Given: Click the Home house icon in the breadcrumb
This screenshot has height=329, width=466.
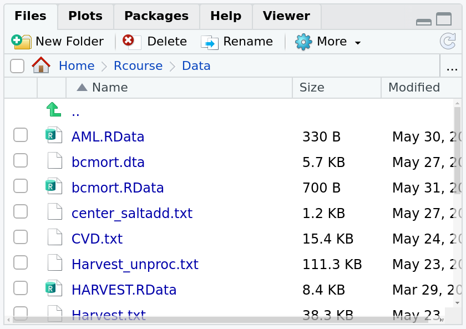Looking at the screenshot, I should click(42, 65).
